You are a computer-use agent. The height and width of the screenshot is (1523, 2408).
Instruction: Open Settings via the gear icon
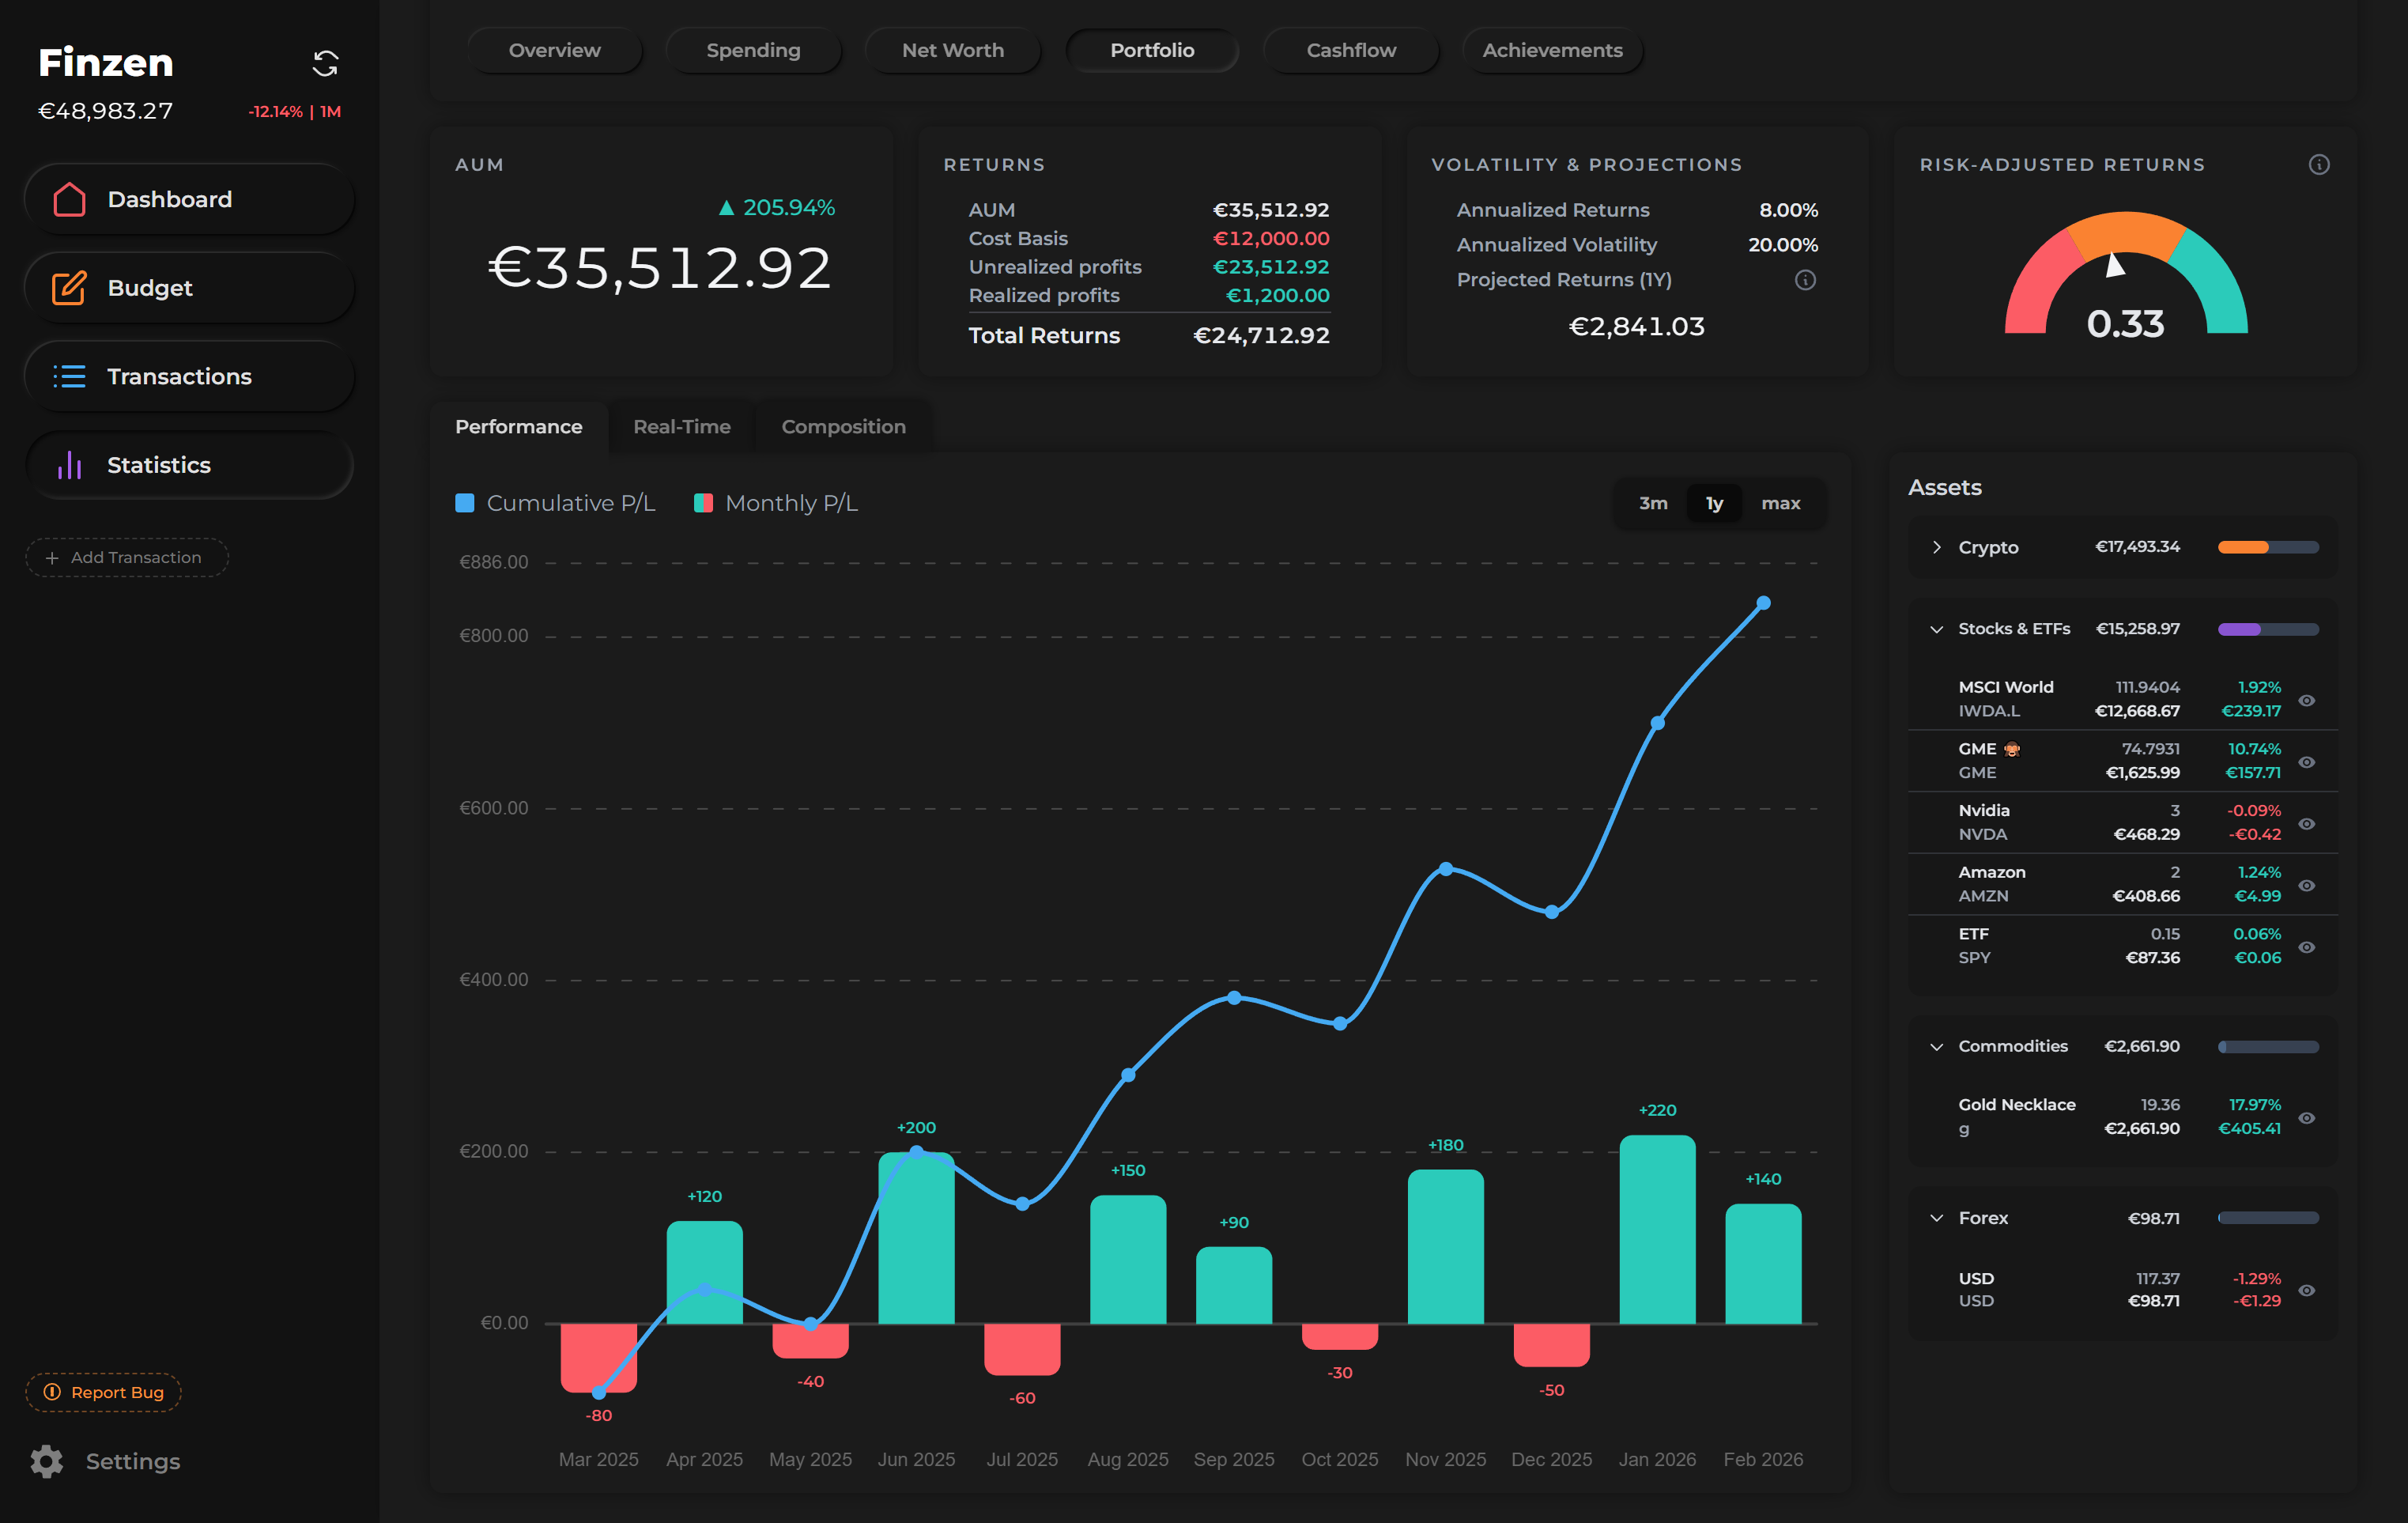tap(45, 1461)
